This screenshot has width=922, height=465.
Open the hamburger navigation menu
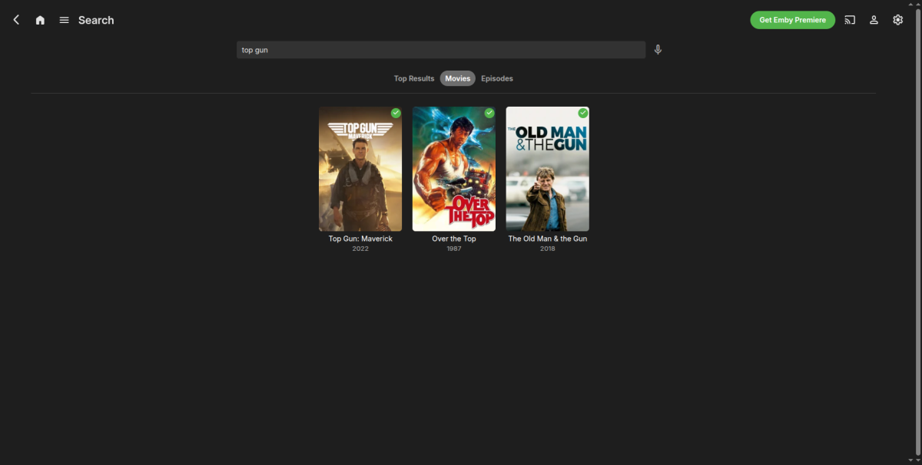click(65, 20)
